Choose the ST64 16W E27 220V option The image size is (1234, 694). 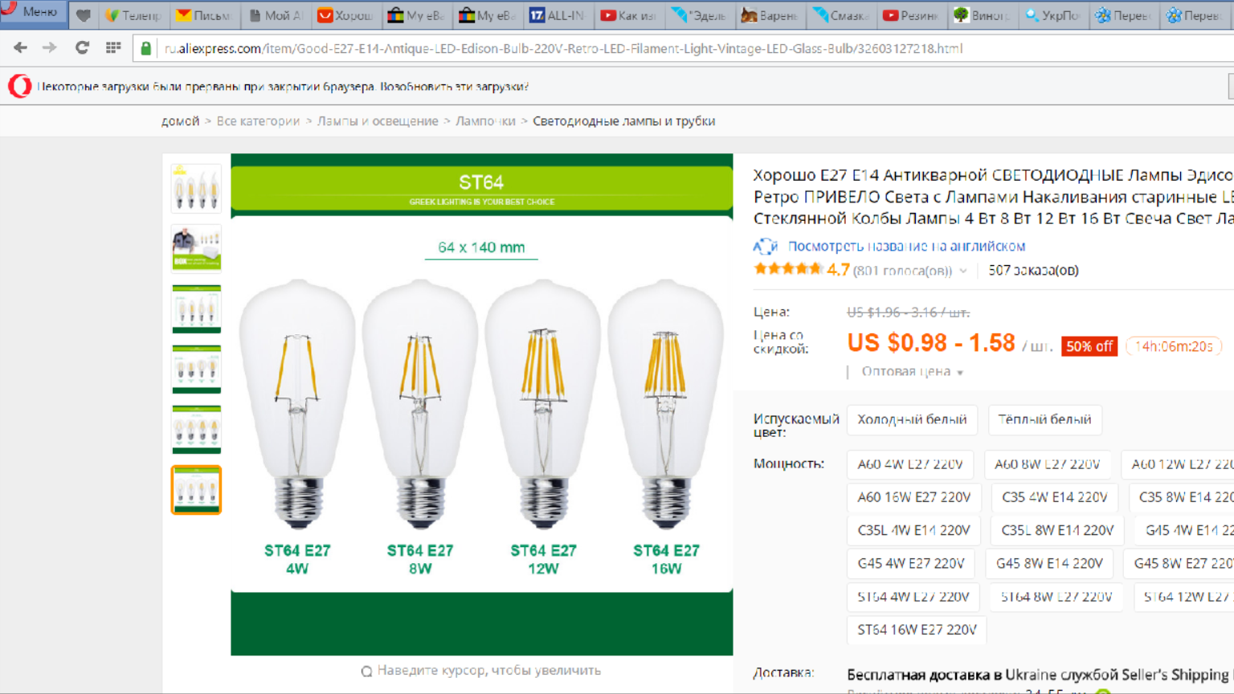click(x=917, y=630)
